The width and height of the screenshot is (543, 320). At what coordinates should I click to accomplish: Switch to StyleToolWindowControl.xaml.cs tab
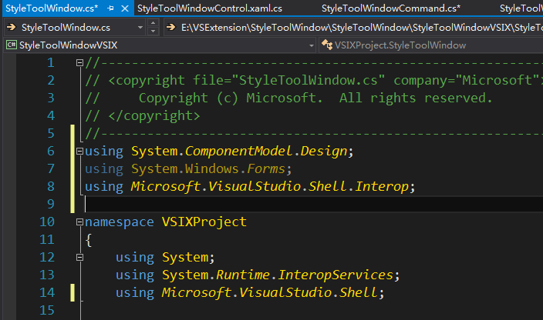click(210, 8)
